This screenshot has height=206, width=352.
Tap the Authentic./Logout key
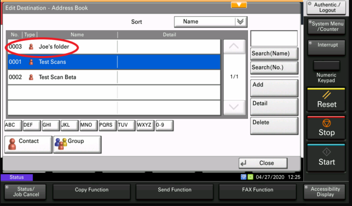(326, 8)
